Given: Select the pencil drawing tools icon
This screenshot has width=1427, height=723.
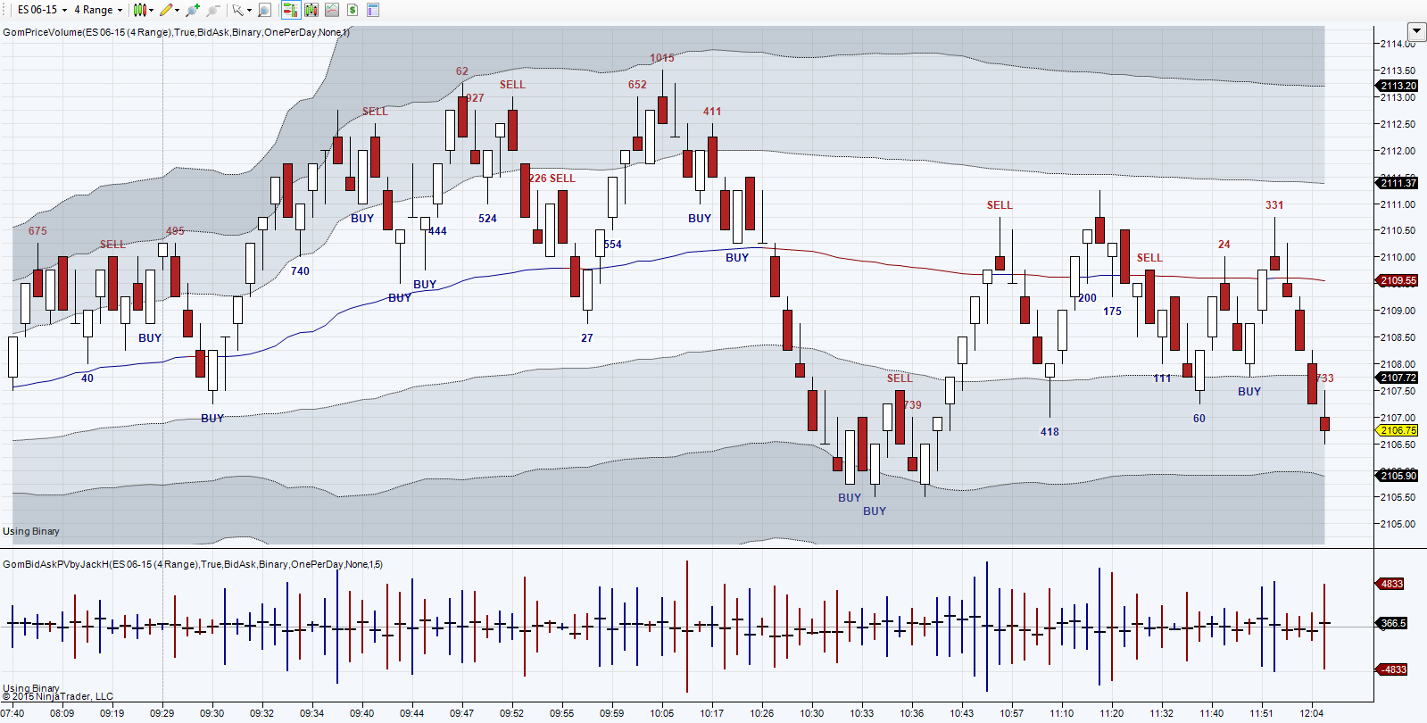Looking at the screenshot, I should pyautogui.click(x=166, y=10).
